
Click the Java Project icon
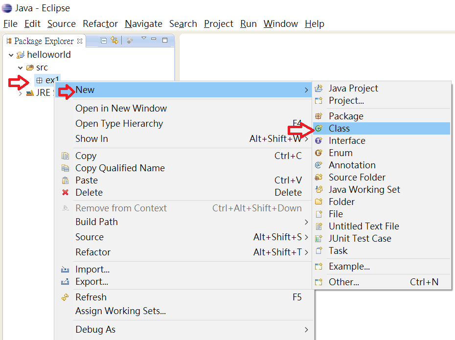318,88
